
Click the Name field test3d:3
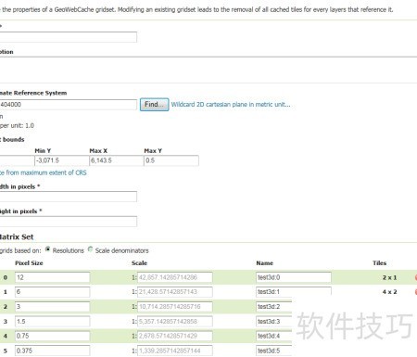[274, 322]
